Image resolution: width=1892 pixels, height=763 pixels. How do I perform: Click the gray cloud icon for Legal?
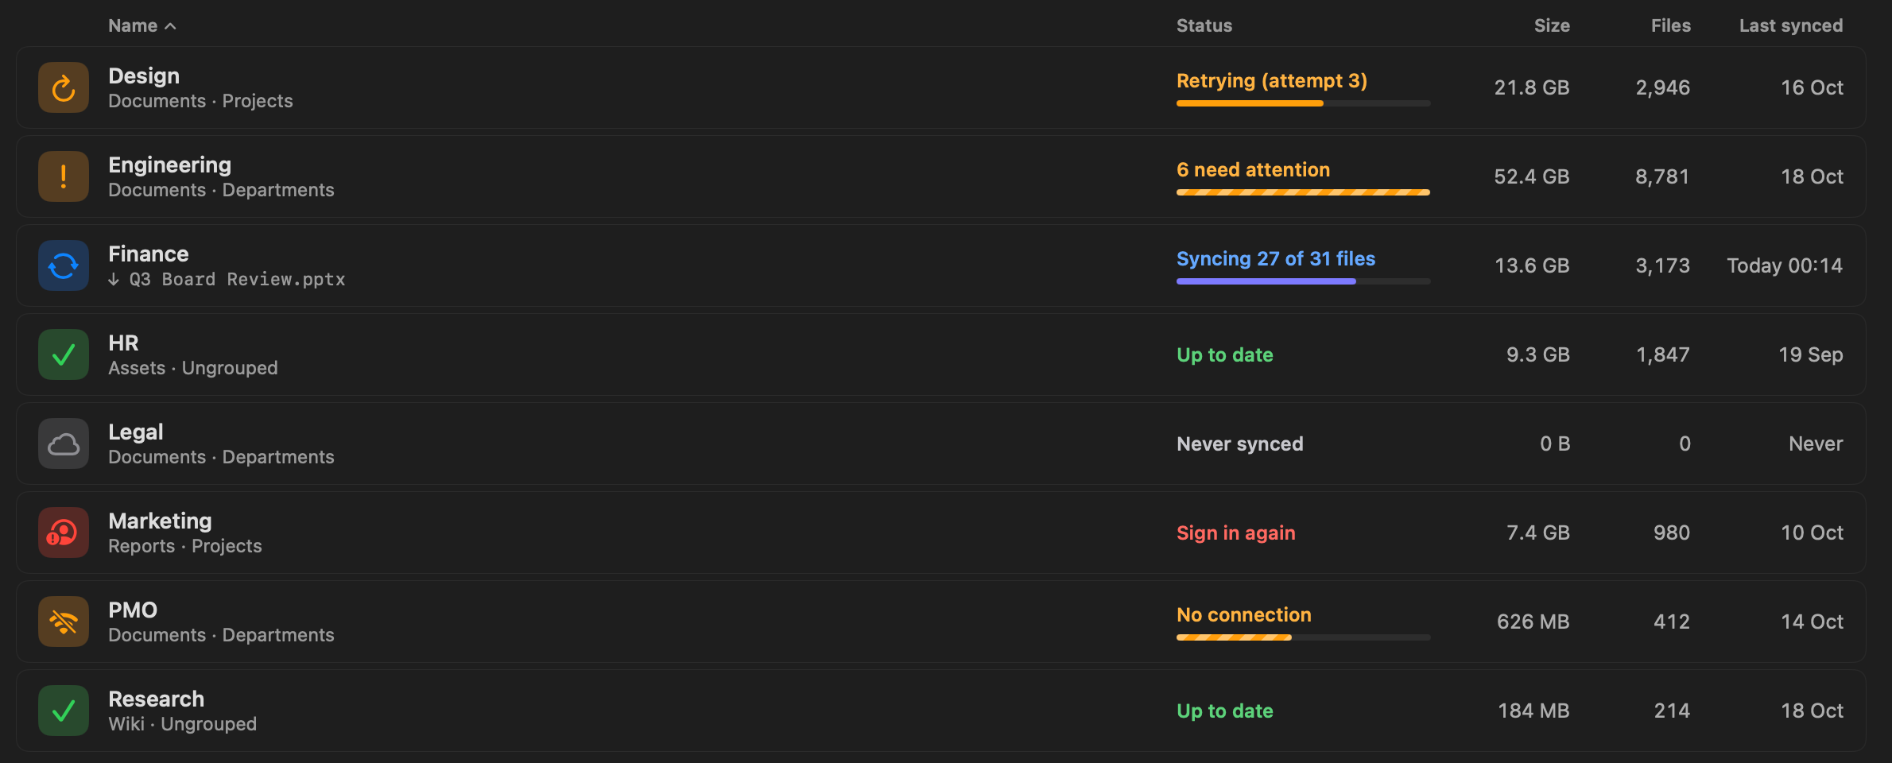click(x=64, y=443)
